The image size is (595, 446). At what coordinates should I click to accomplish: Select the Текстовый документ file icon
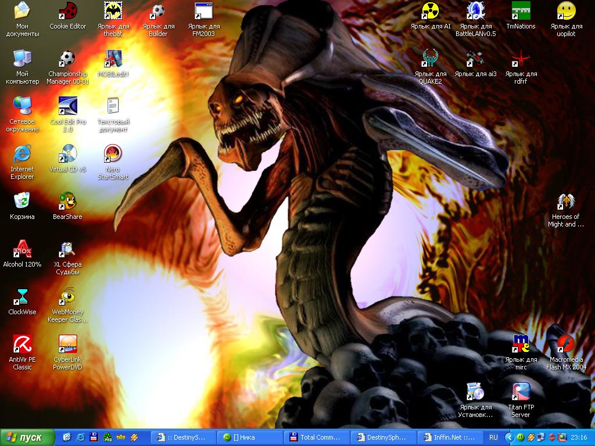coord(113,114)
